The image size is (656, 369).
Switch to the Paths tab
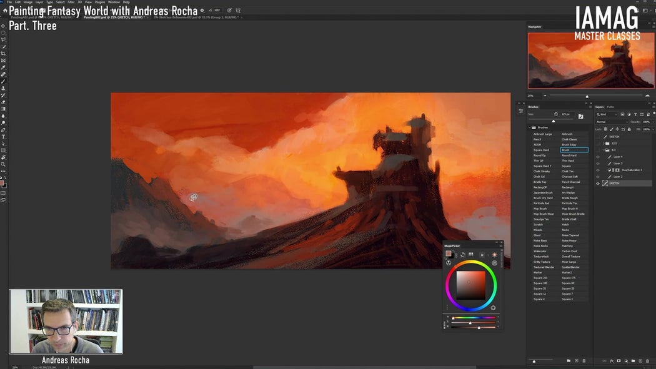[x=610, y=107]
